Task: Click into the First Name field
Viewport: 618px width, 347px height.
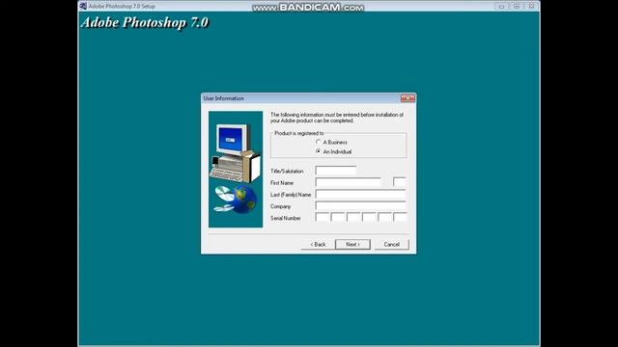Action: [349, 182]
